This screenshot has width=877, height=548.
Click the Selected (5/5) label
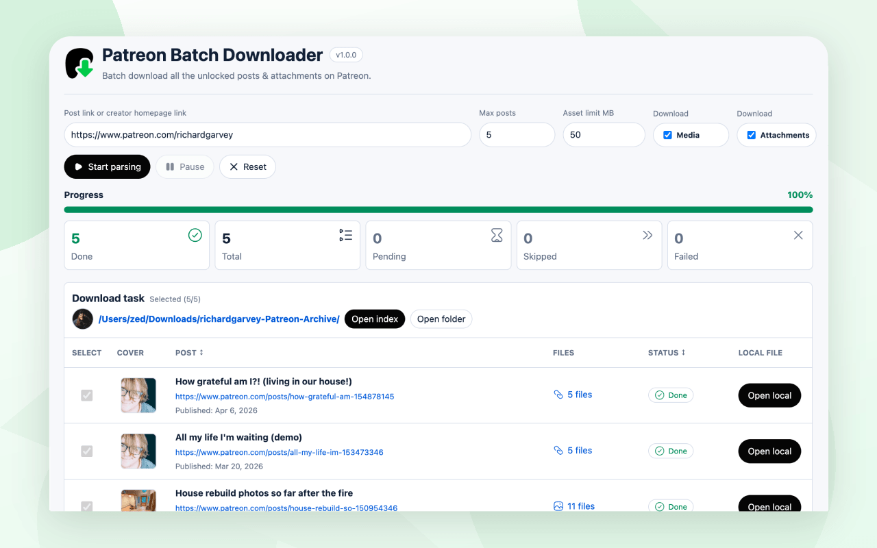175,299
